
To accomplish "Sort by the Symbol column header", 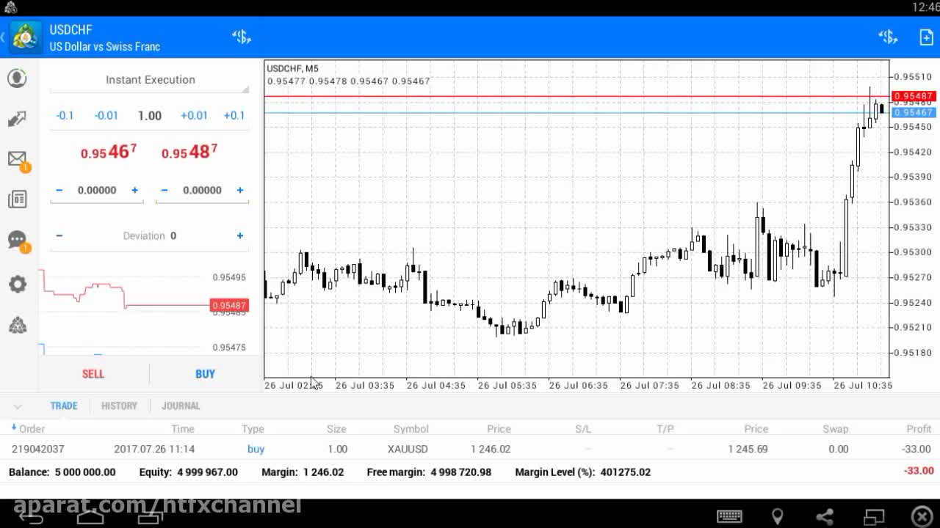I will pos(411,429).
